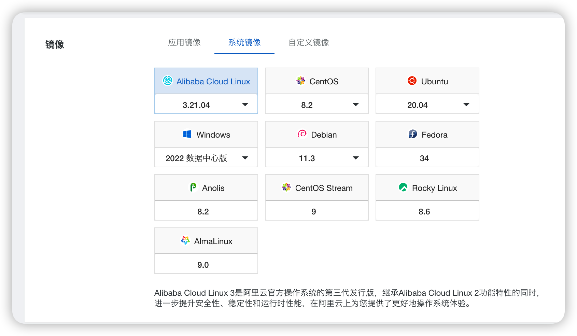Screen dimensions: 577x336
Task: Click the Alibaba Cloud Linux 3 description paragraph
Action: pos(347,298)
